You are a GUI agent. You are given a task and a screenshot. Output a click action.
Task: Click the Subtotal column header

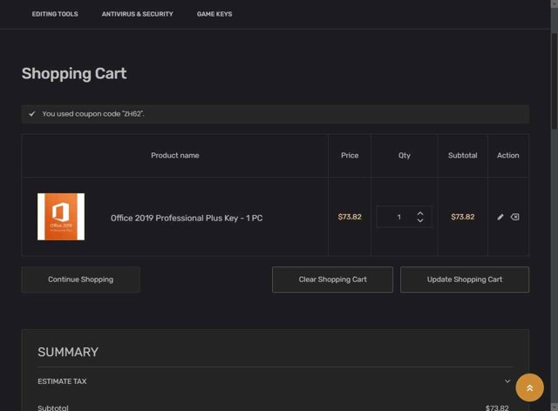pyautogui.click(x=462, y=155)
